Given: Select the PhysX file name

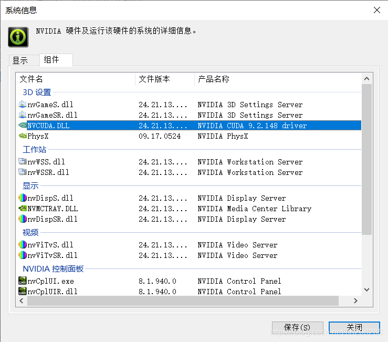Looking at the screenshot, I should pos(38,136).
